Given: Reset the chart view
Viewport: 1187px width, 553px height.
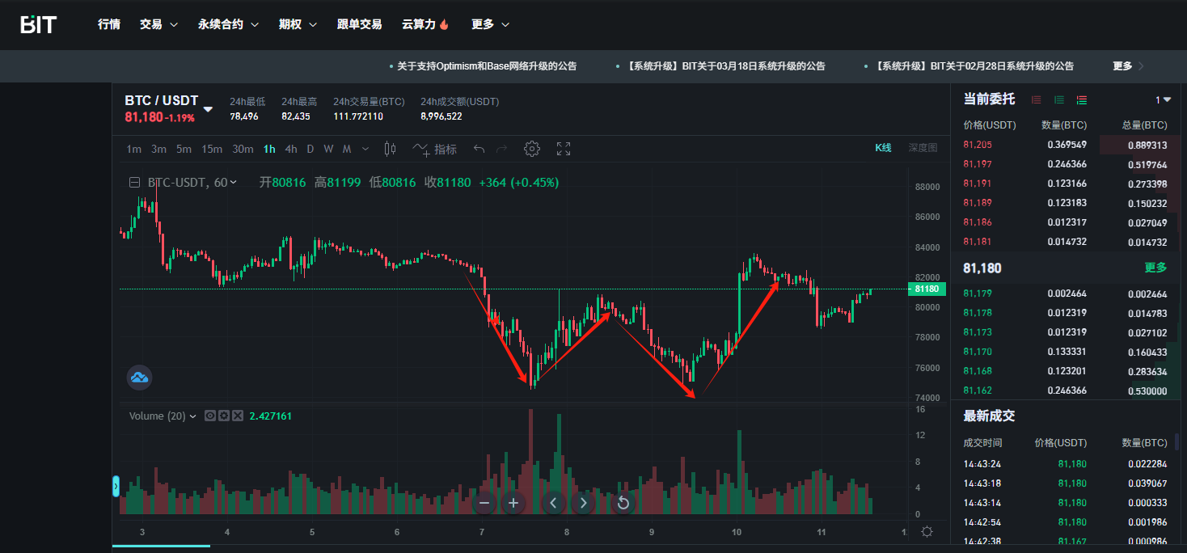Looking at the screenshot, I should 623,503.
